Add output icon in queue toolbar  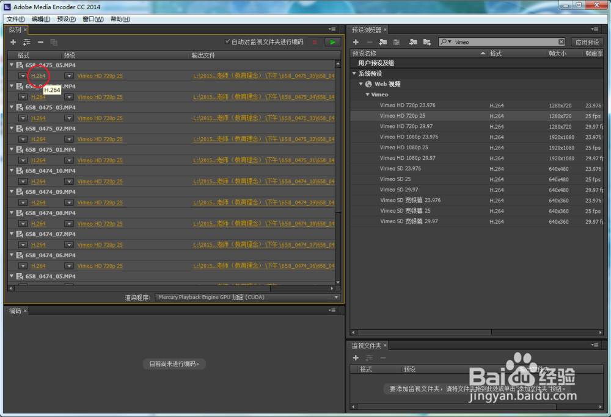coord(27,42)
